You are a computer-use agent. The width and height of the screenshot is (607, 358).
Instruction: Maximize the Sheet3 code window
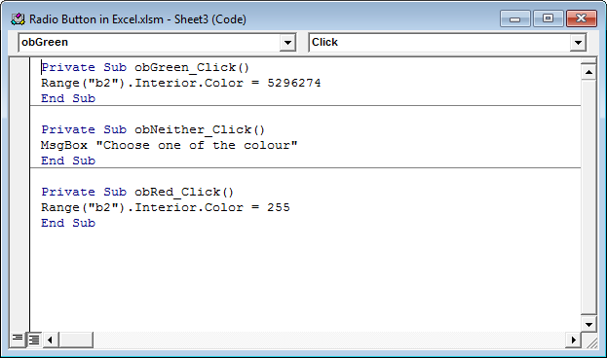[548, 18]
